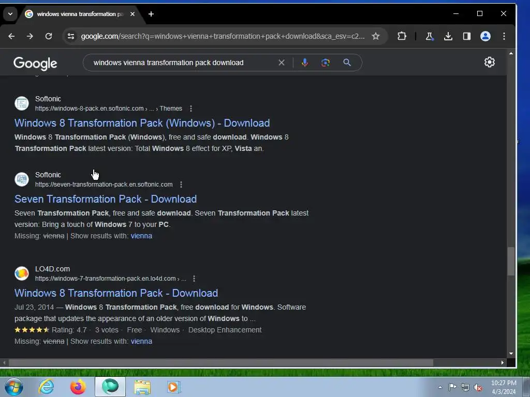This screenshot has width=530, height=397.
Task: Open the muted volume tray icon
Action: pos(478,387)
